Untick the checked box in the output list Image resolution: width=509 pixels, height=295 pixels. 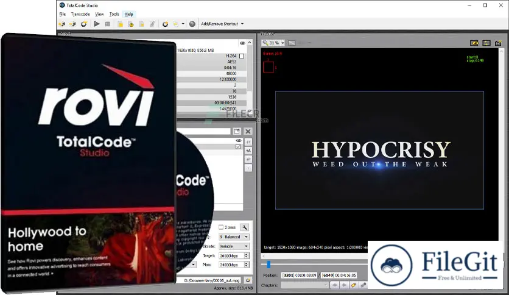click(238, 147)
